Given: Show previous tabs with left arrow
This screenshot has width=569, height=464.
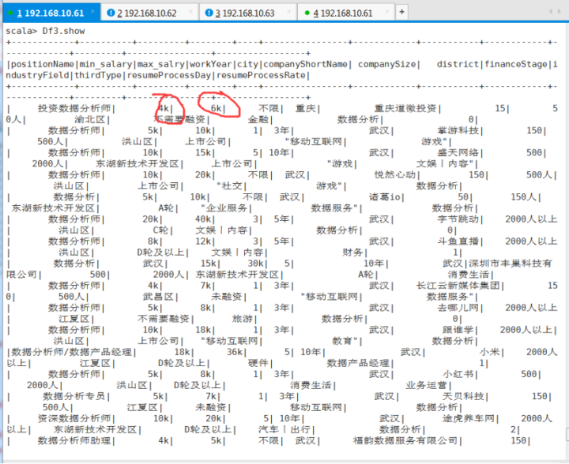Looking at the screenshot, I should coord(551,12).
